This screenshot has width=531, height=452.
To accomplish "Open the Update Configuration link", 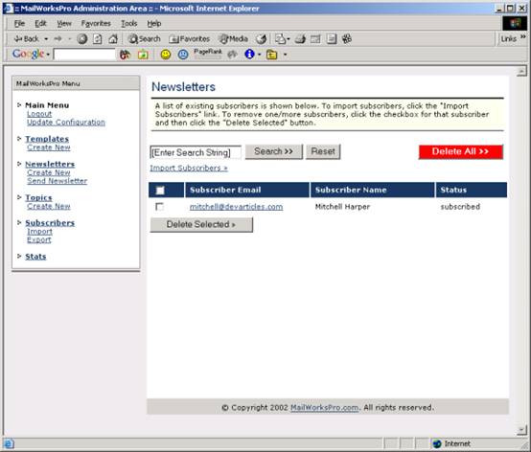I will tap(66, 123).
